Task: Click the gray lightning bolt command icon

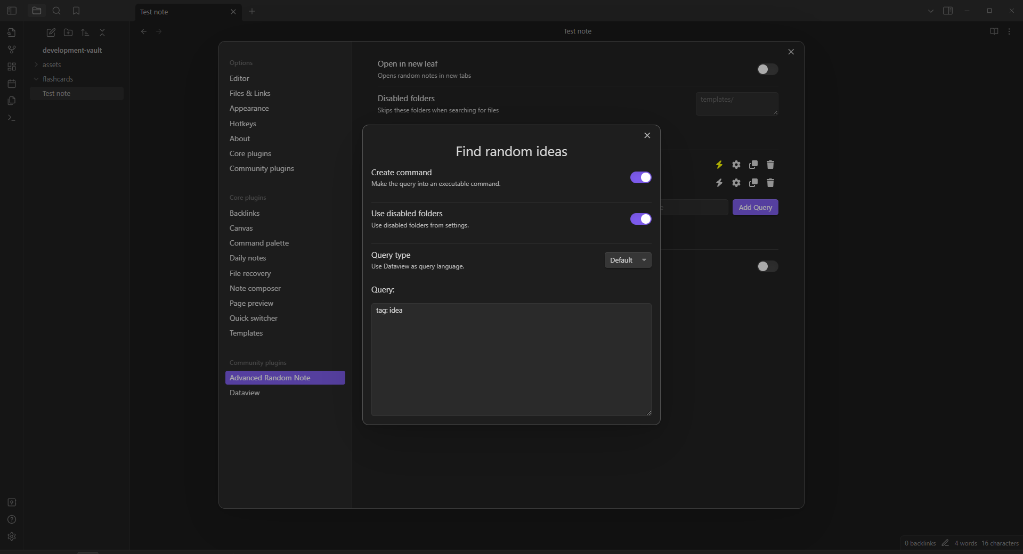Action: click(719, 183)
